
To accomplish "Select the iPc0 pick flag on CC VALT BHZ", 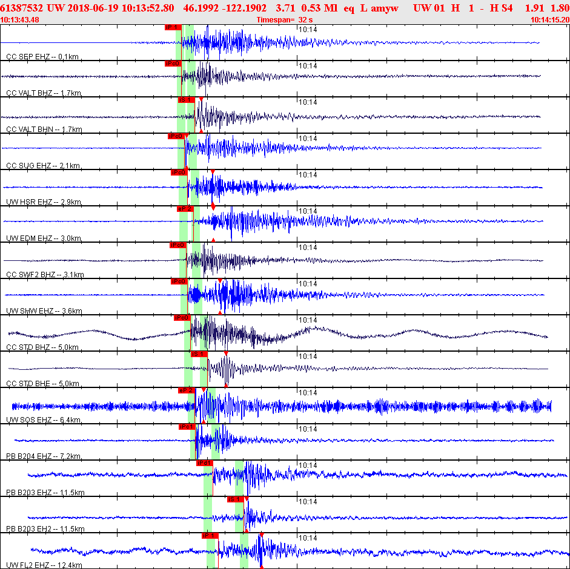I will click(173, 64).
